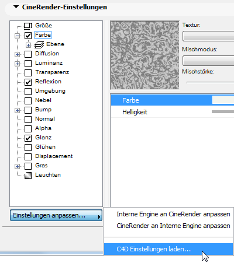Select the Farbe tree item label
The height and width of the screenshot is (263, 234).
click(43, 35)
